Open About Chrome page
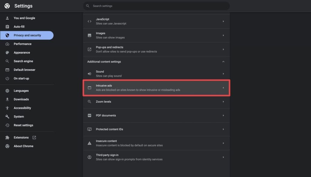Screen dimensions: 311x177 [23, 146]
